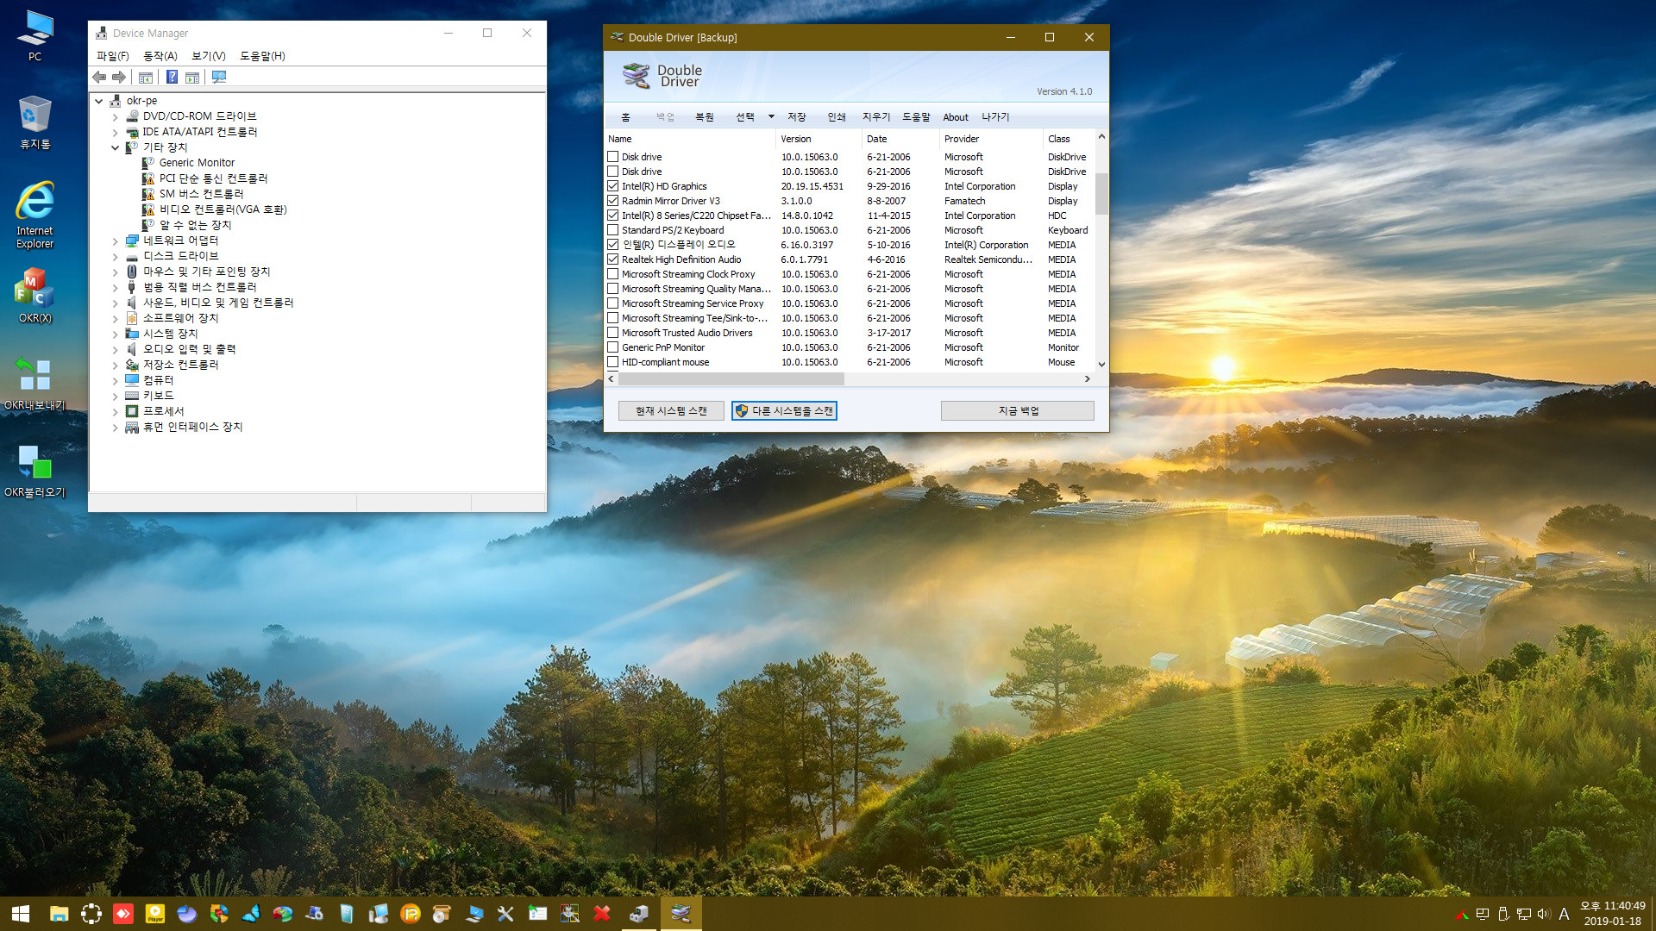The image size is (1656, 931).
Task: Click the blue butterfly icon on taskbar
Action: [252, 914]
